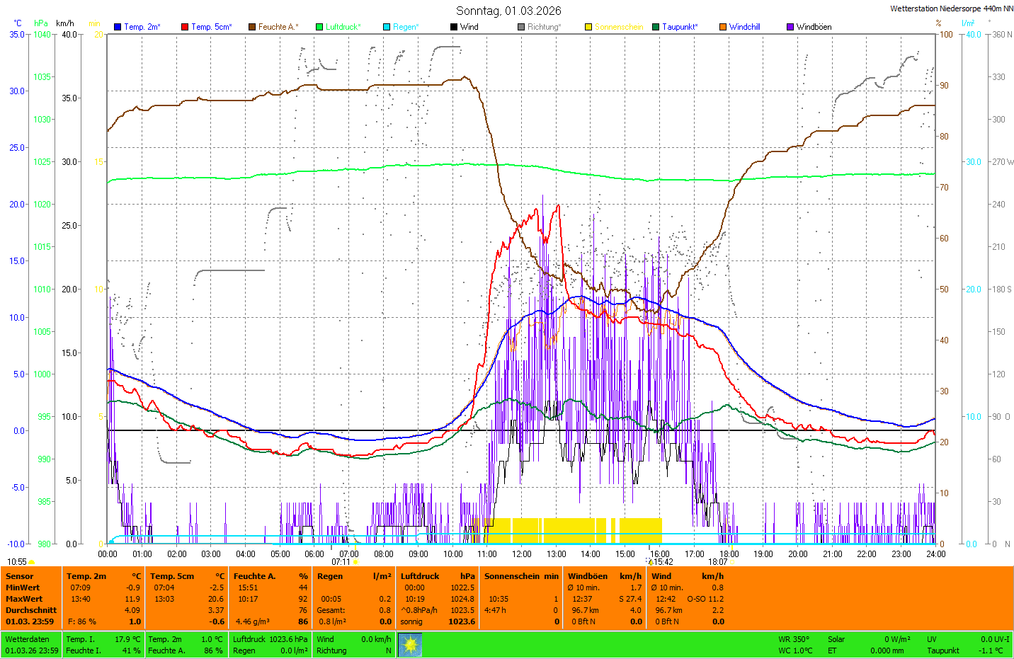1014x659 pixels.
Task: Click the yellow Sonnenschein legend square
Action: pyautogui.click(x=588, y=27)
